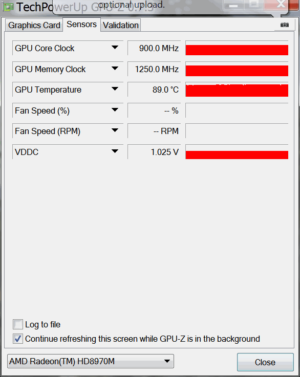
Task: Open the GPU Core Clock dropdown arrow
Action: [115, 48]
